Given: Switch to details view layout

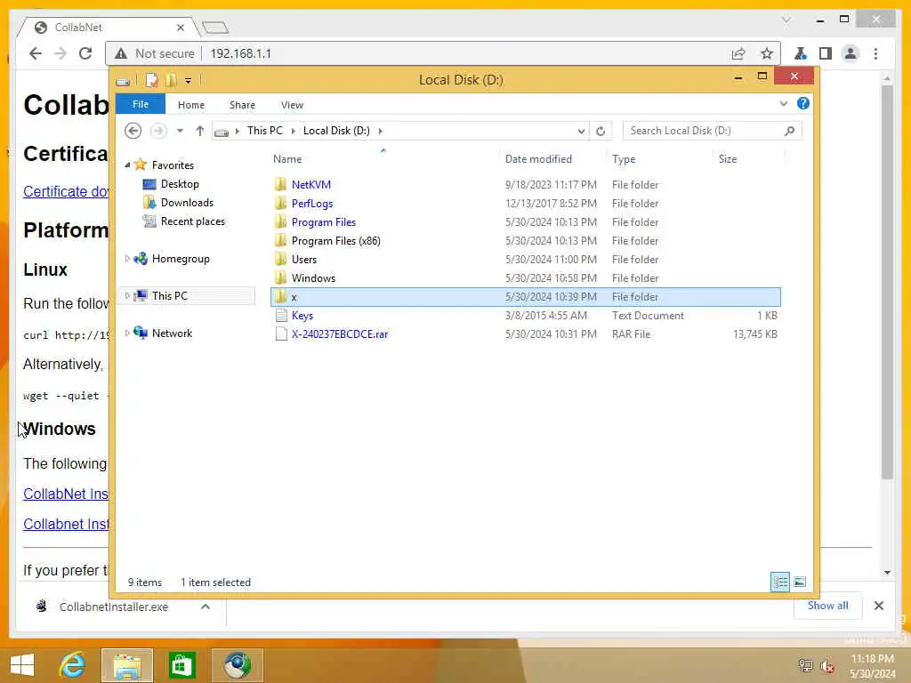Looking at the screenshot, I should 779,582.
